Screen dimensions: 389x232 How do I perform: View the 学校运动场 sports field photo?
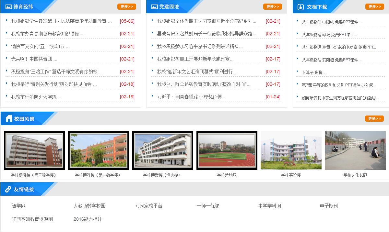[x=227, y=150]
